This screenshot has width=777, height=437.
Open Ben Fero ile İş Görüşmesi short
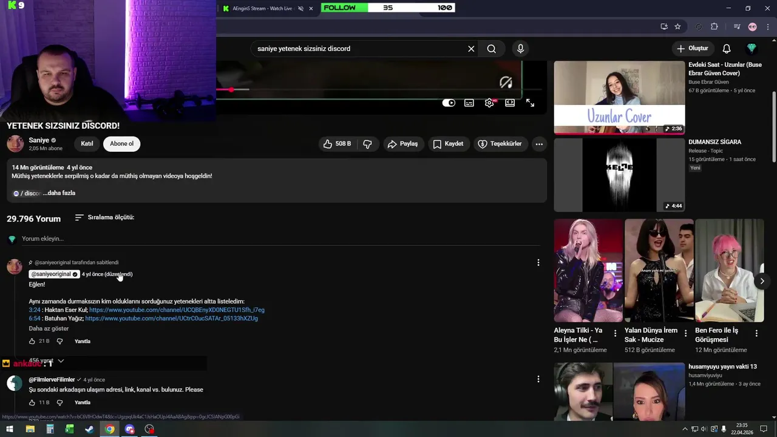tap(729, 270)
